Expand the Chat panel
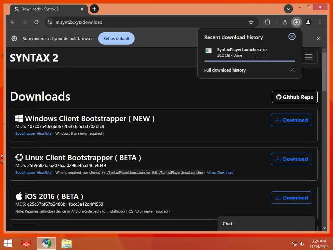Viewport: 333px width, 250px height. pyautogui.click(x=266, y=224)
